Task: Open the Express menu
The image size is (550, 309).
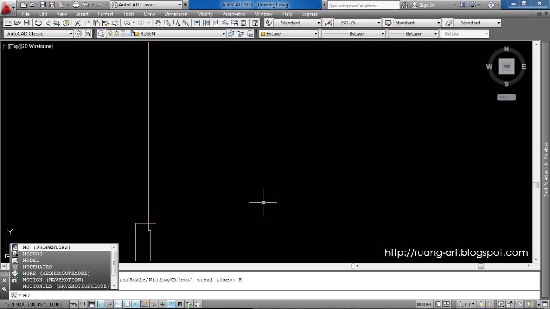Action: tap(309, 14)
